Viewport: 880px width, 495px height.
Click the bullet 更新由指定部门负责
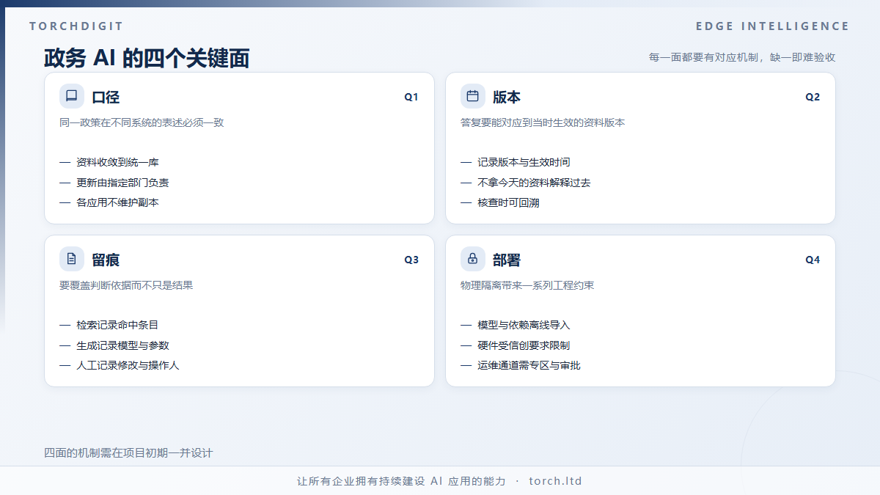click(x=122, y=183)
